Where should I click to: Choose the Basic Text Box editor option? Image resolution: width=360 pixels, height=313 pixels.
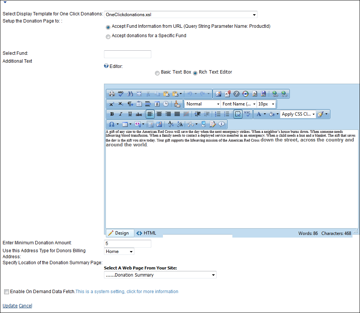pyautogui.click(x=157, y=73)
